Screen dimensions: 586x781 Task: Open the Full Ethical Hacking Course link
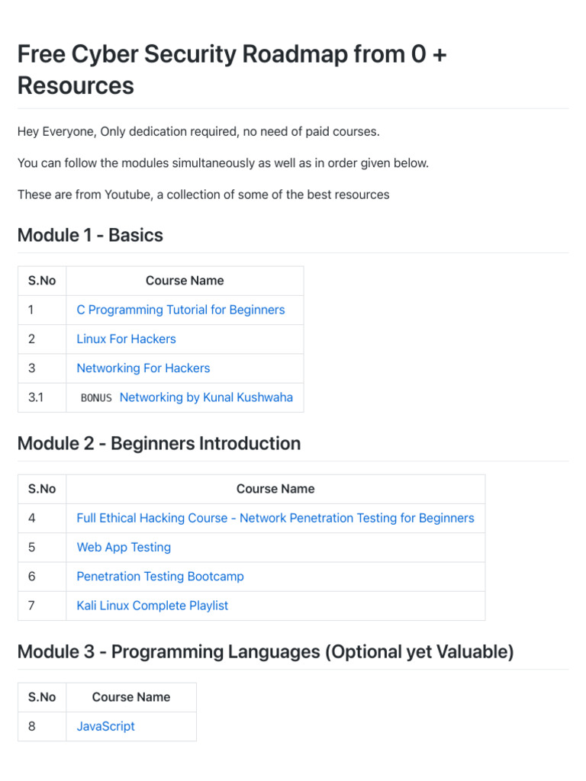point(275,518)
